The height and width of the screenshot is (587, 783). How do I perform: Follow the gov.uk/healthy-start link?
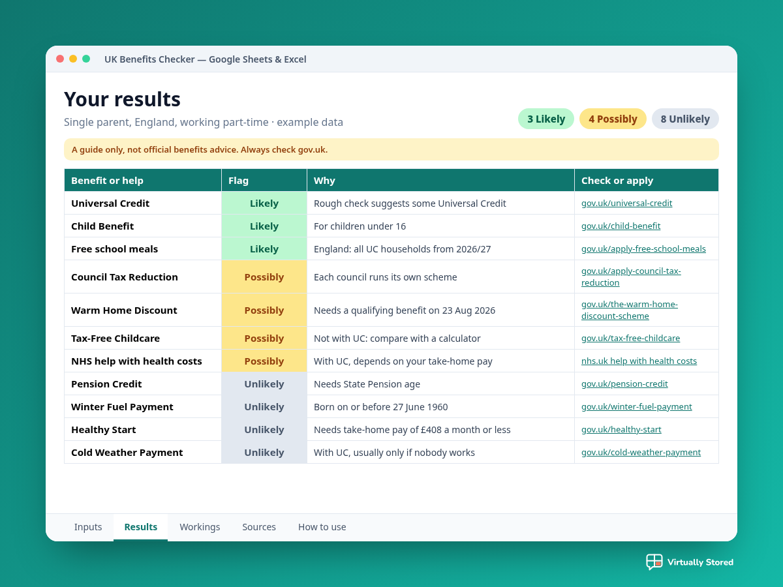[621, 429]
